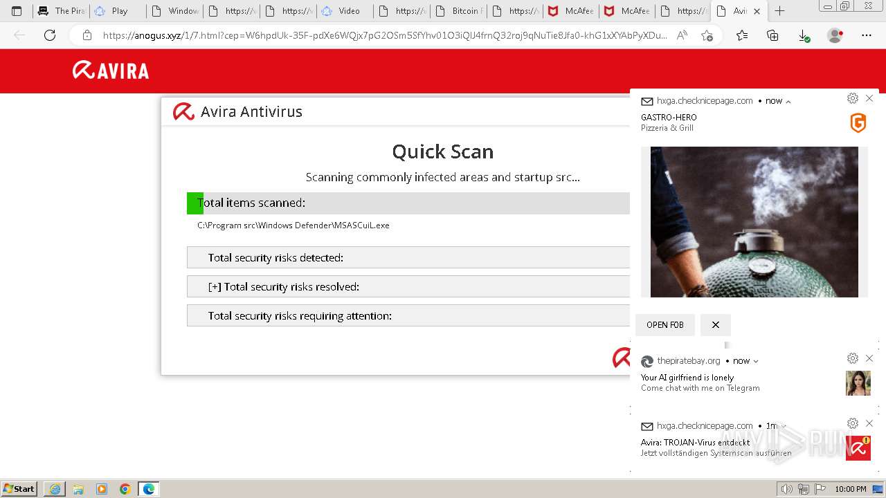Switch to the Play tab
This screenshot has width=886, height=498.
[x=118, y=11]
